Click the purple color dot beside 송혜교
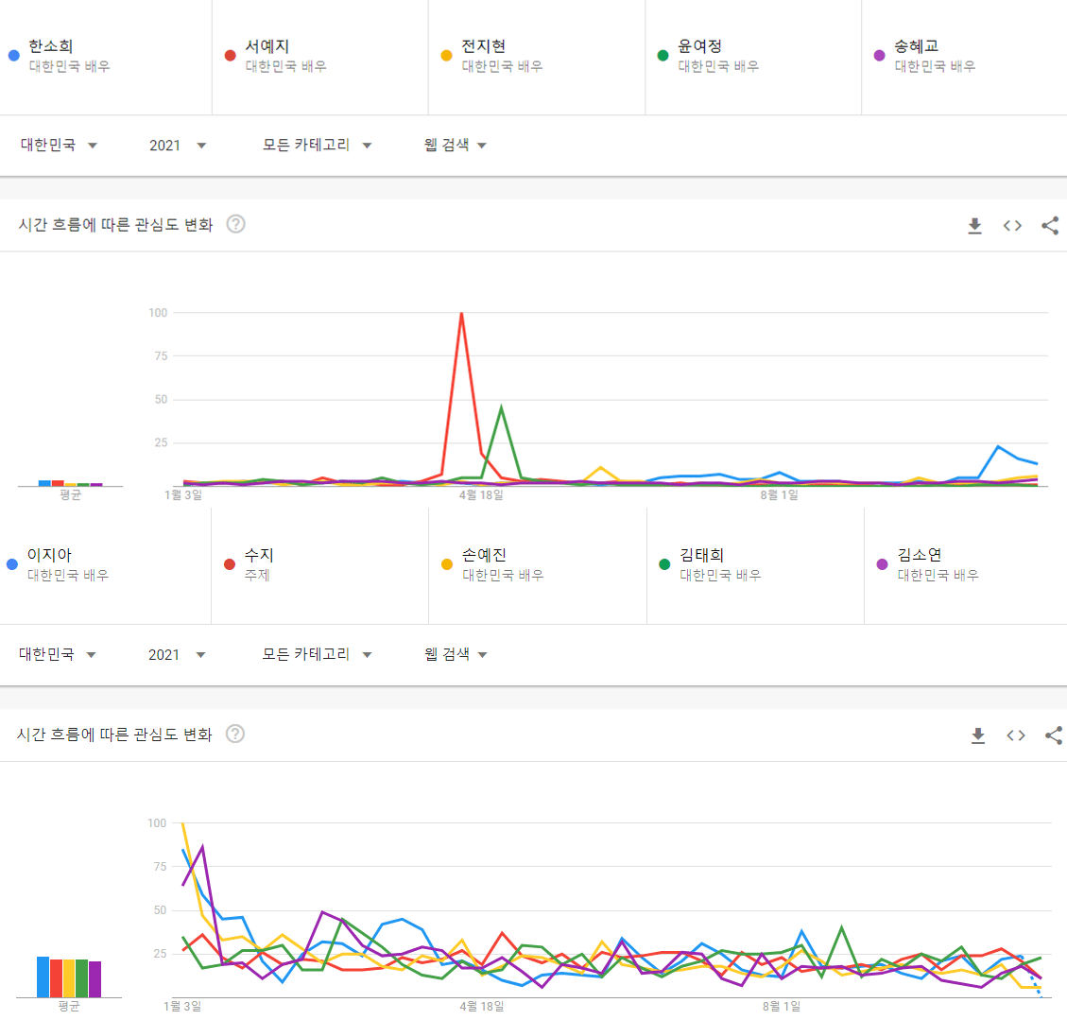The image size is (1067, 1020). click(x=879, y=56)
